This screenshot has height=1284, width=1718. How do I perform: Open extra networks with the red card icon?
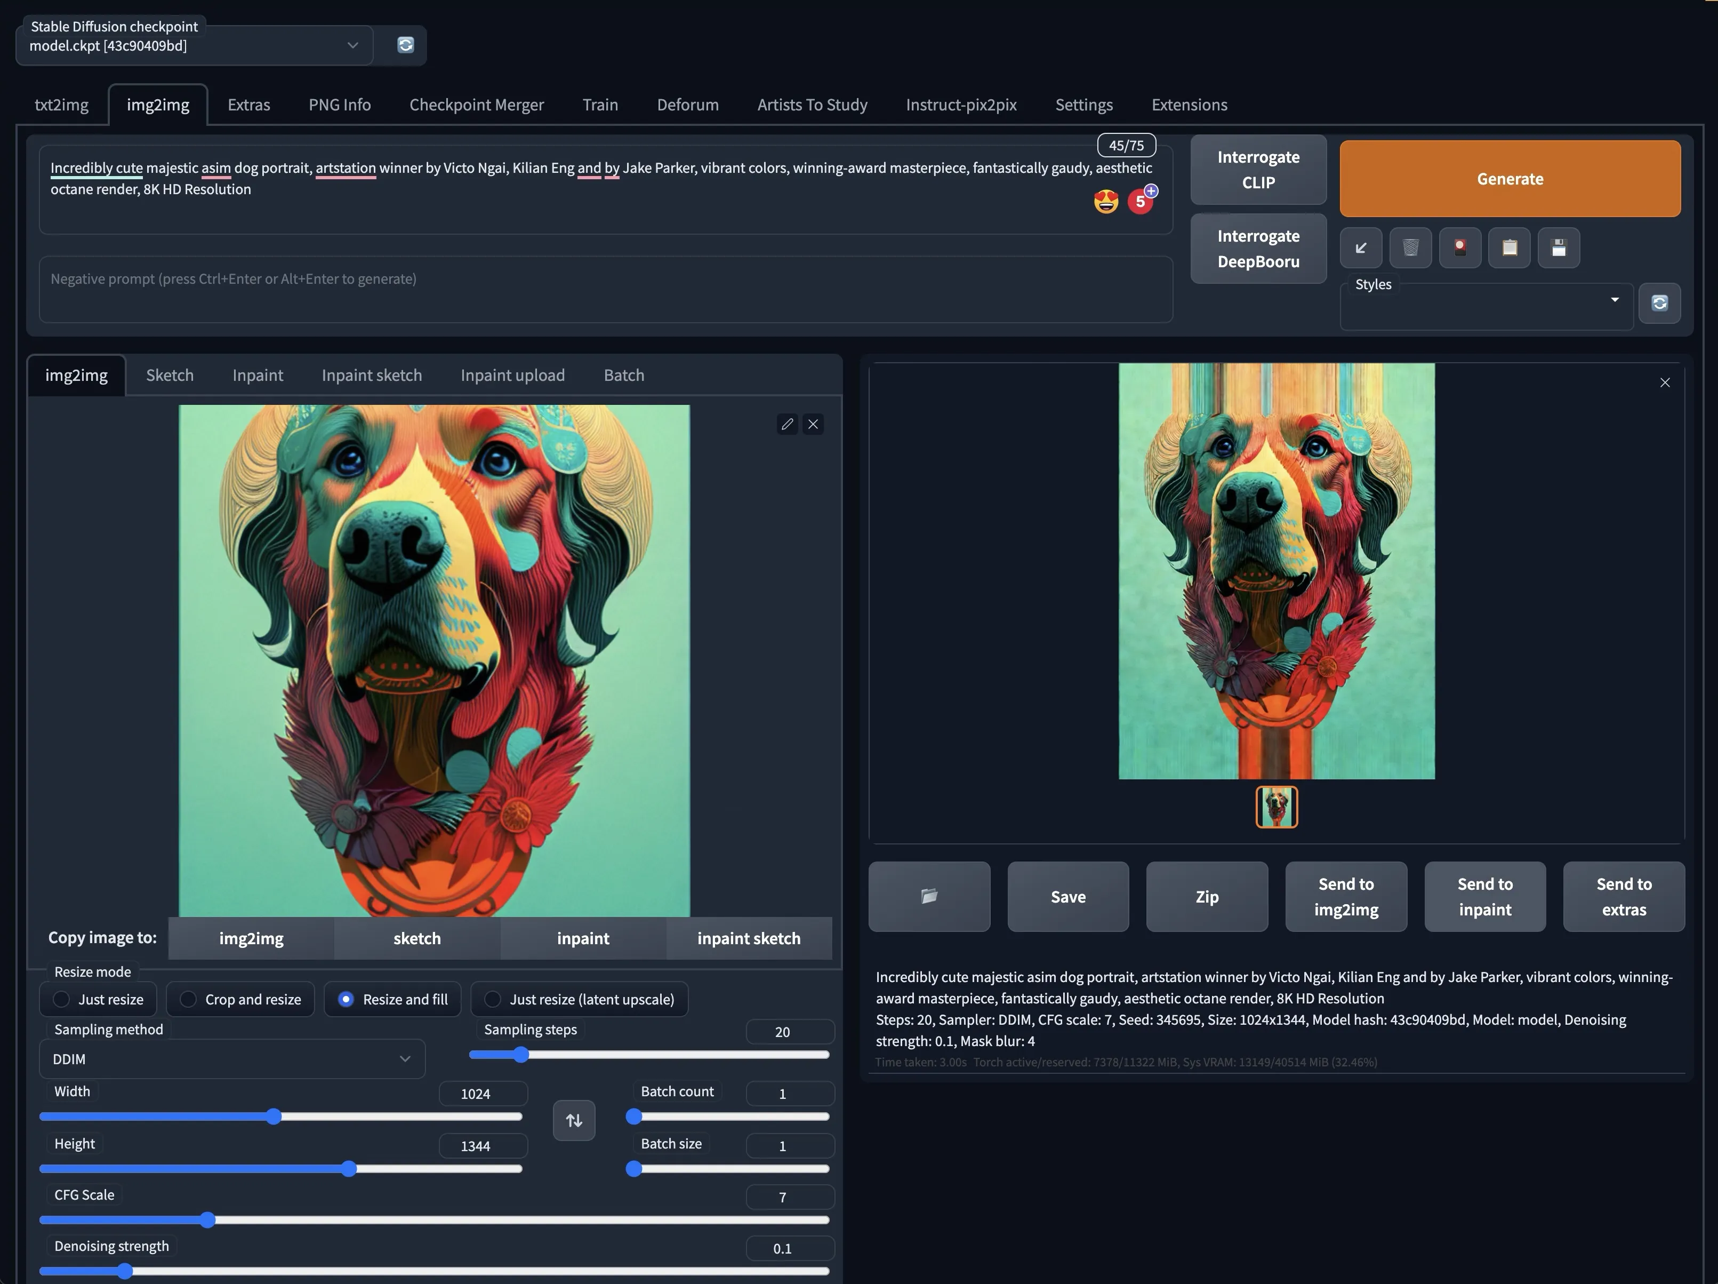click(1460, 248)
